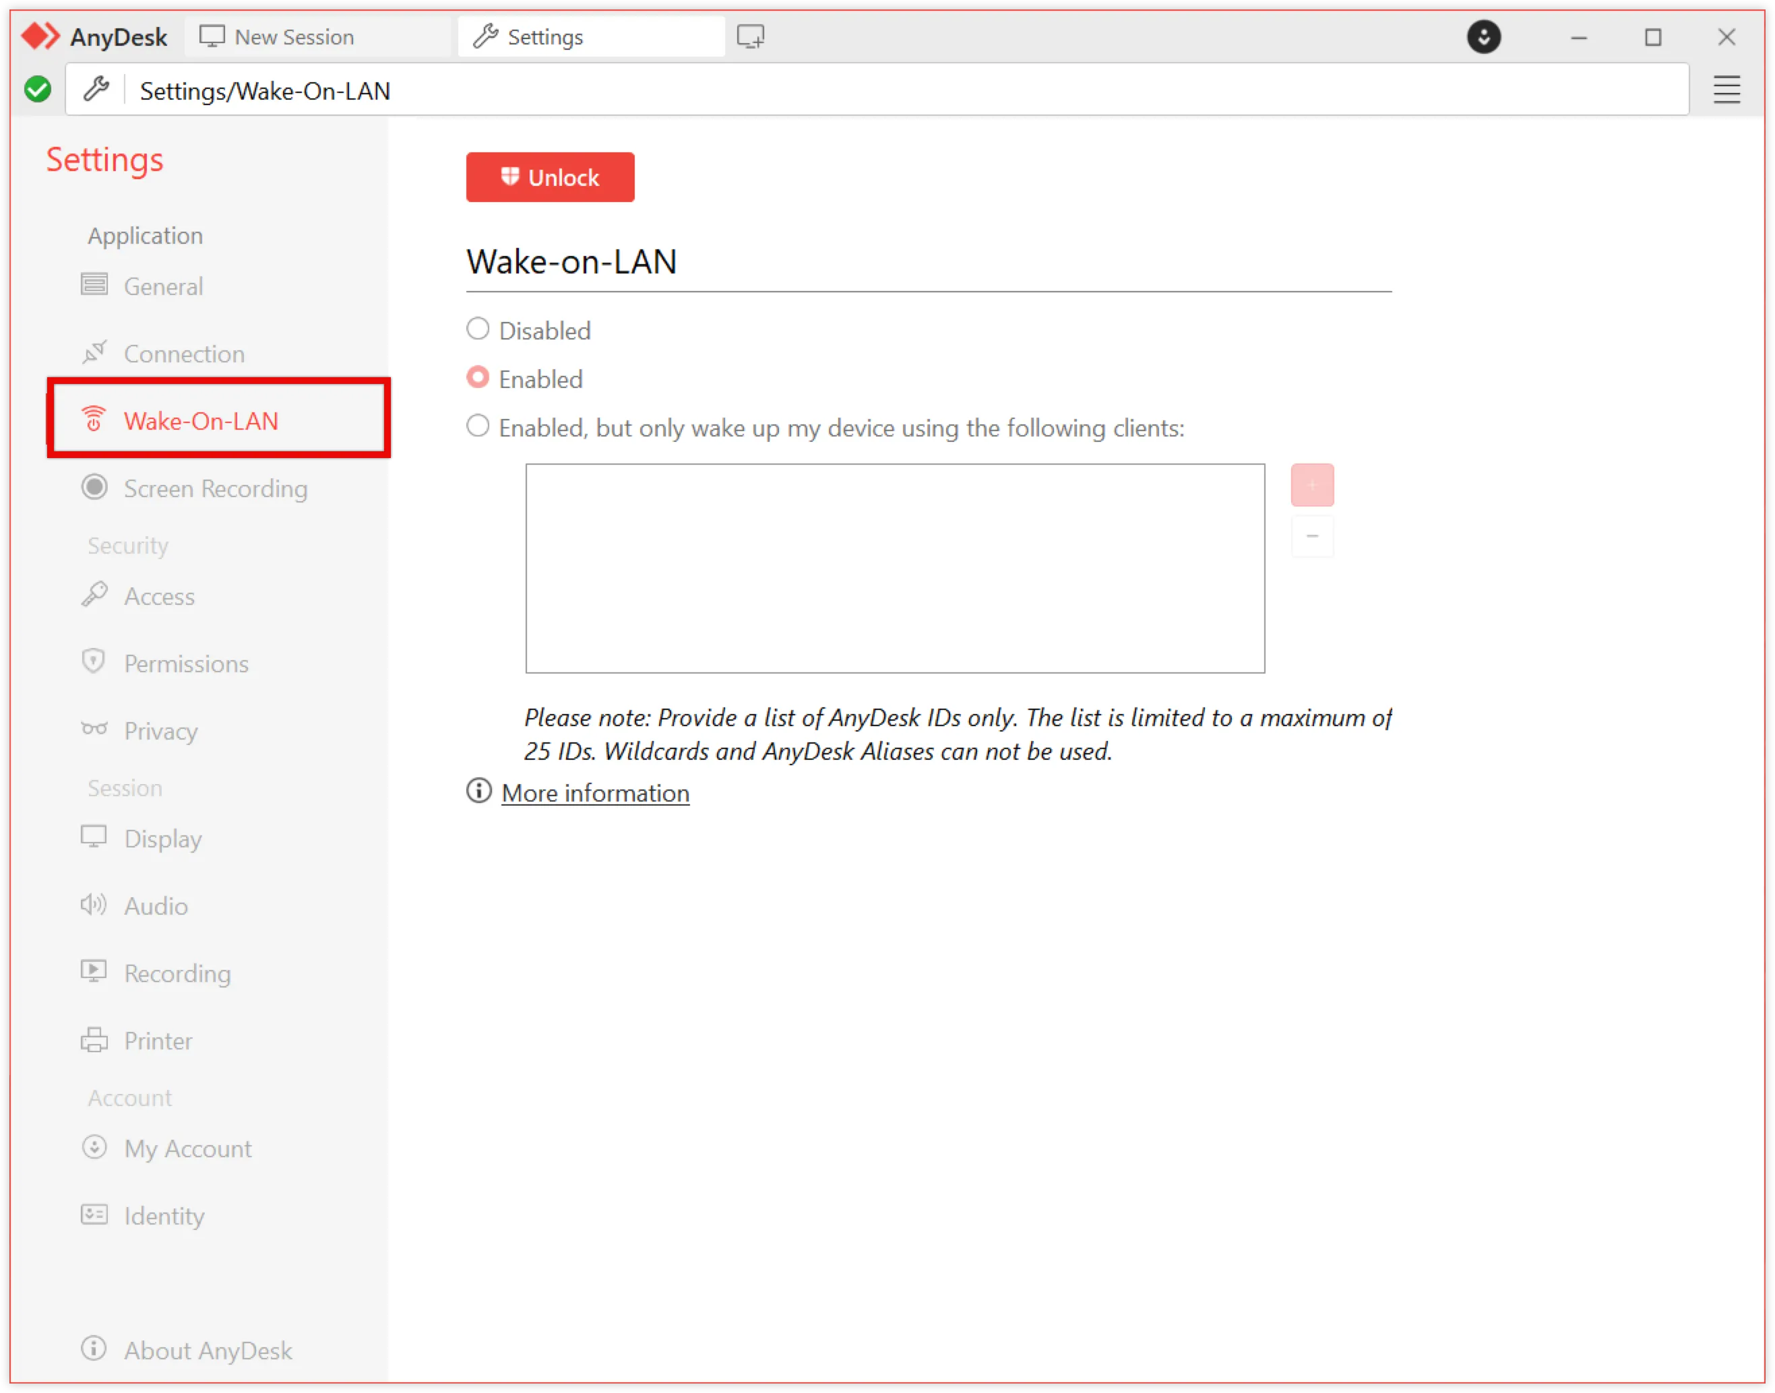
Task: Open the Audio session settings
Action: (x=154, y=905)
